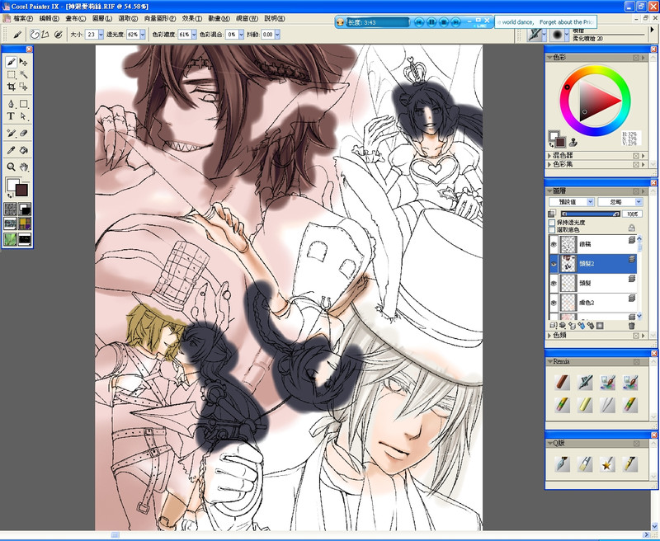The height and width of the screenshot is (541, 660).
Task: Open the 大小 size dropdown arrow
Action: click(101, 35)
